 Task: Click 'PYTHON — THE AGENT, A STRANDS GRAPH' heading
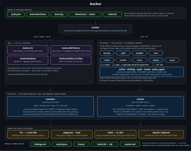click(121, 43)
